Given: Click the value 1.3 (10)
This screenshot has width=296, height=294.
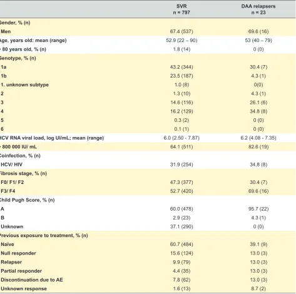Looking at the screenshot, I should 181,94.
